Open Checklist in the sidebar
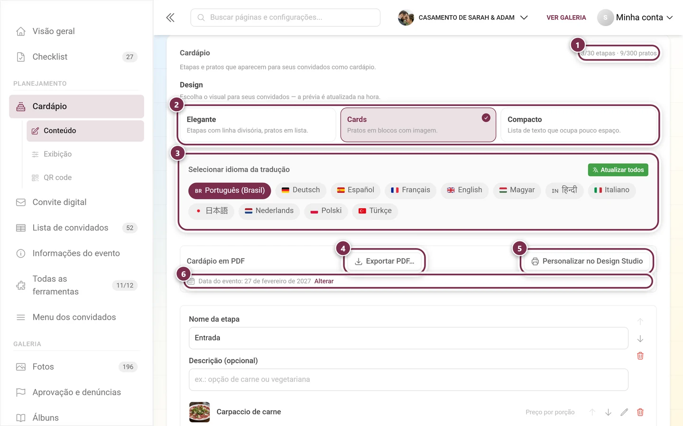Screen dimensions: 683x426 click(76, 57)
